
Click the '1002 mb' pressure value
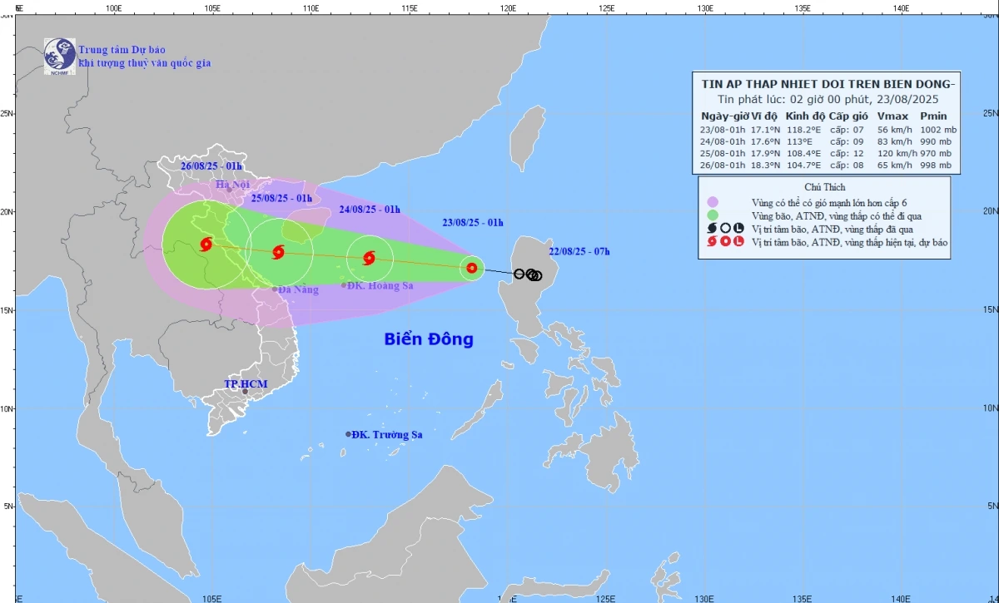[x=937, y=130]
